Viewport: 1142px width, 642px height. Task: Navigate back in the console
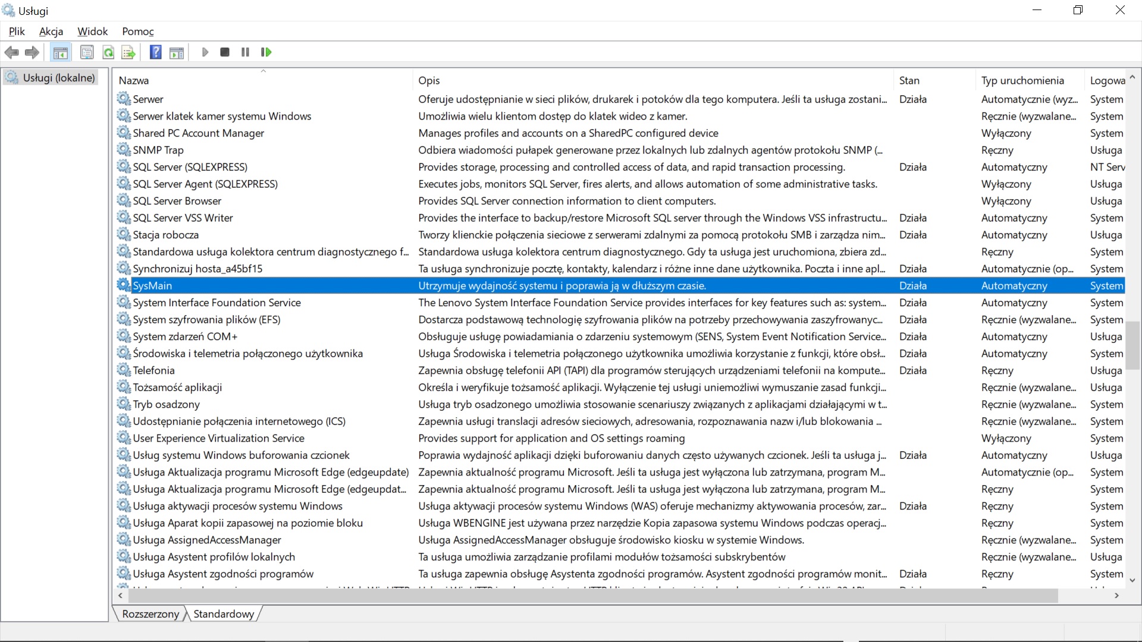click(x=12, y=52)
